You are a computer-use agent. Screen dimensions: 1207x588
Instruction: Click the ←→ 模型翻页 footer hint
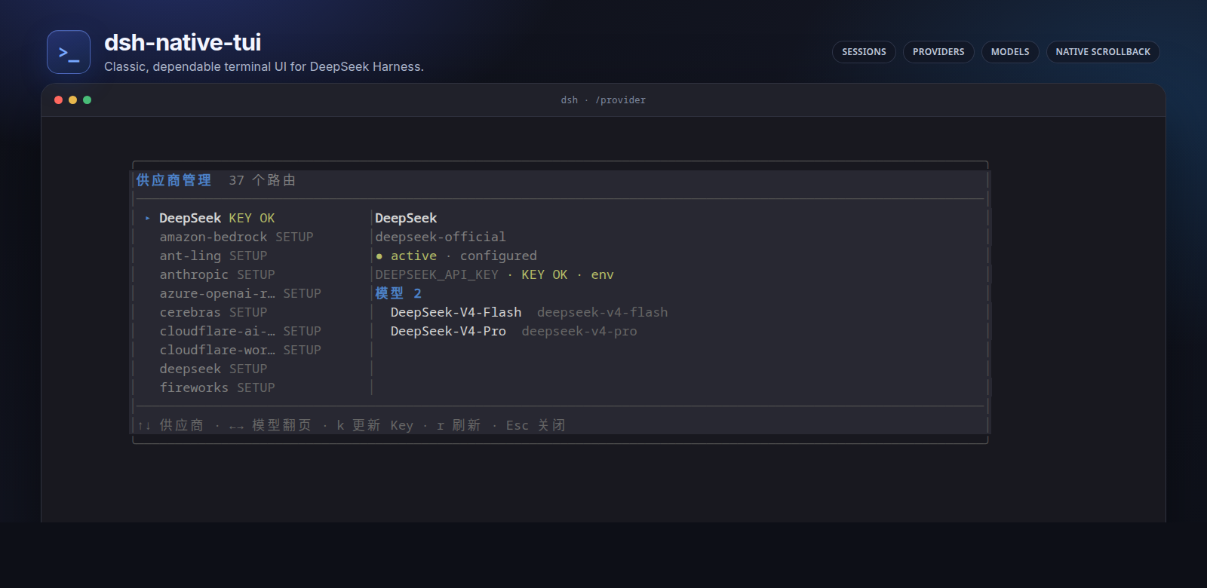click(270, 425)
